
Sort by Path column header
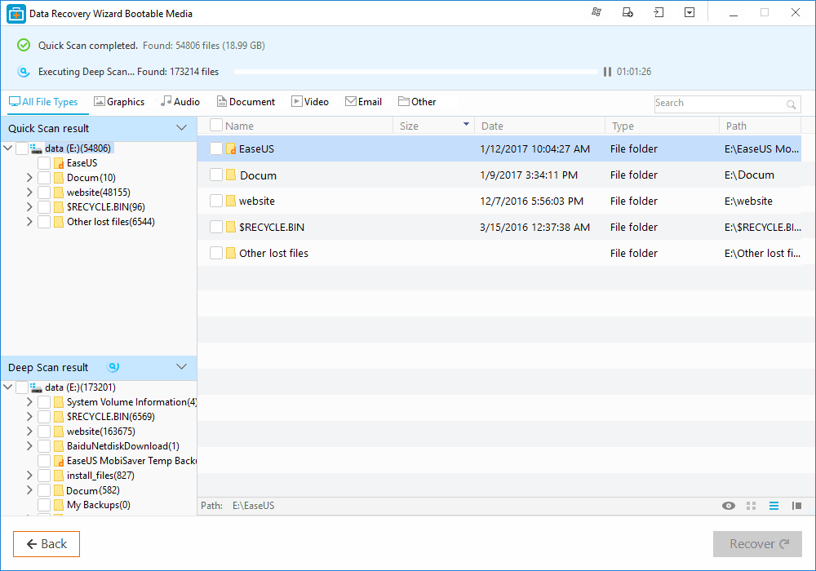point(761,126)
